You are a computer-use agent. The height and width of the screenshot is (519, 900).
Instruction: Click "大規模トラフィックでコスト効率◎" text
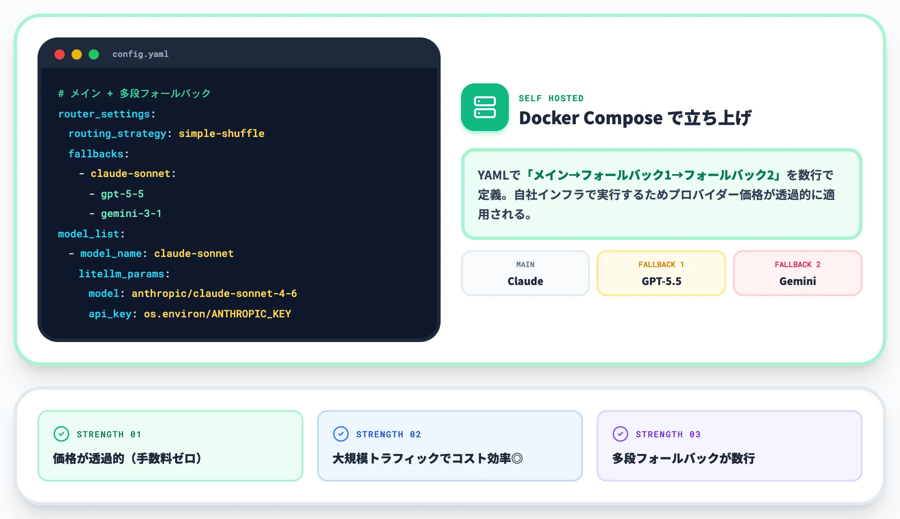tap(427, 458)
